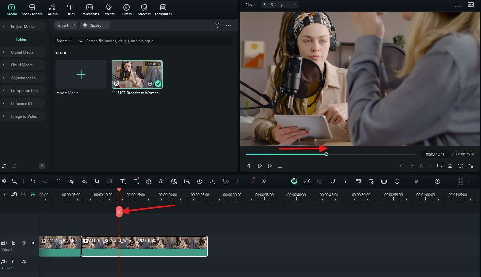Expand the Influence Kit section
The image size is (481, 277).
4,103
